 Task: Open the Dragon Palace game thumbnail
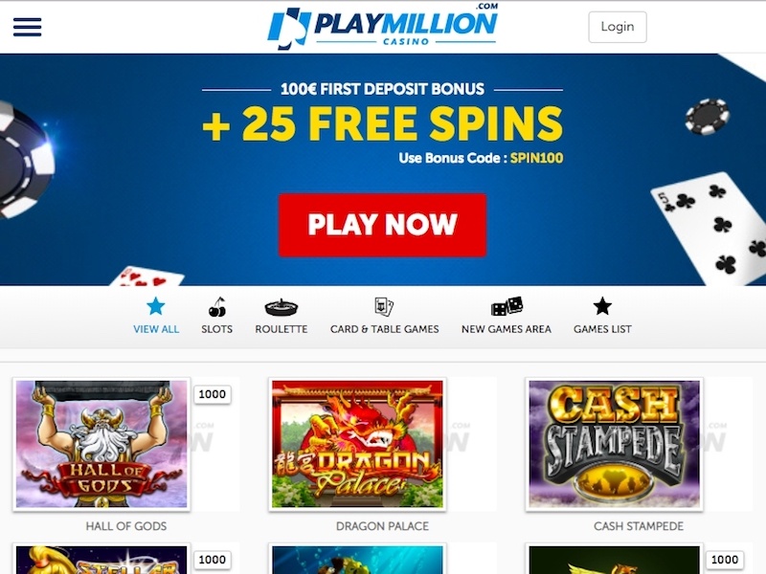357,444
